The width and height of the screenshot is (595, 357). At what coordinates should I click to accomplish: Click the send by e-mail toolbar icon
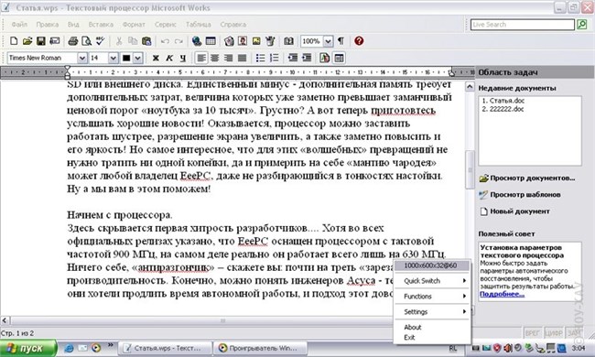point(55,41)
